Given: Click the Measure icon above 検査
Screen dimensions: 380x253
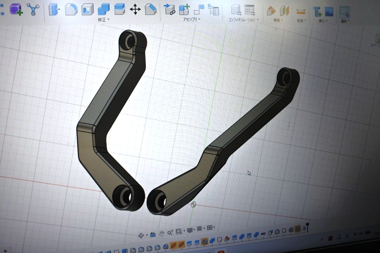Looking at the screenshot, I should click(301, 11).
